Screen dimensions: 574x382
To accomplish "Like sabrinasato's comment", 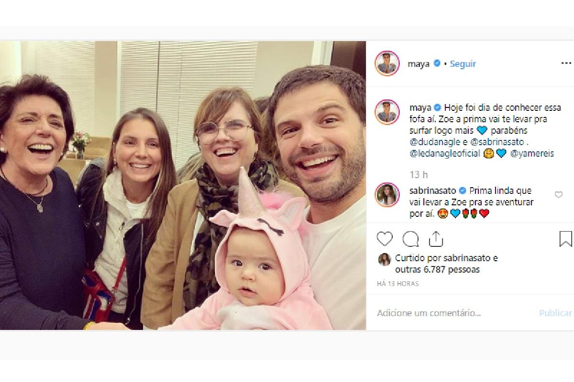I will tap(558, 195).
